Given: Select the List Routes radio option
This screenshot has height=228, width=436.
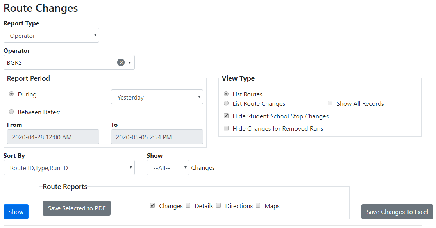Looking at the screenshot, I should pos(226,94).
